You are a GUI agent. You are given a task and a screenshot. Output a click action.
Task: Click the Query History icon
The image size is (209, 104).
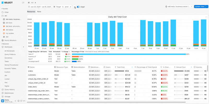(x=3, y=89)
